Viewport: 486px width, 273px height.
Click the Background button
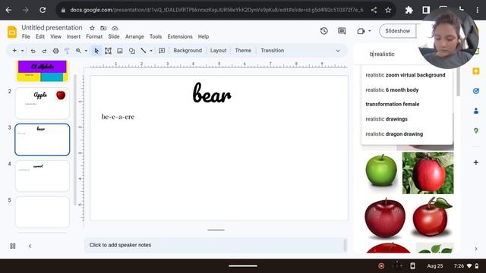click(188, 51)
